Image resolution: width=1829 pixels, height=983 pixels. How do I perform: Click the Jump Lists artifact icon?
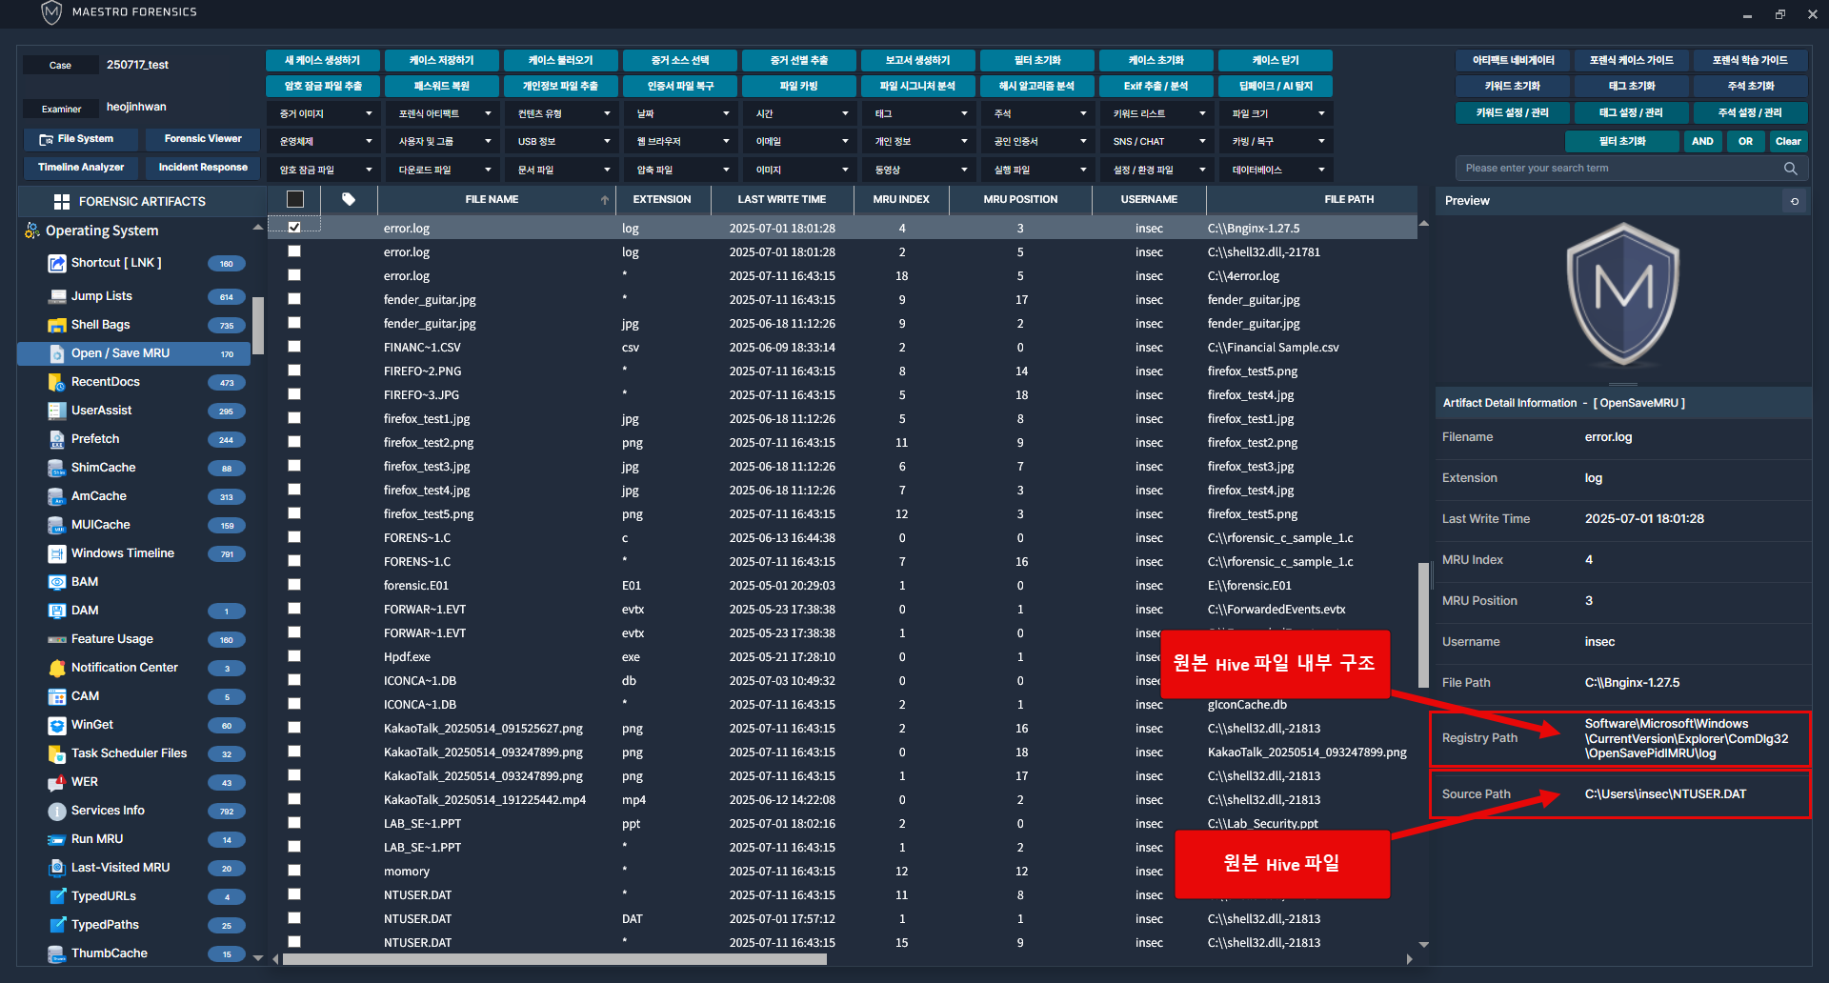(x=56, y=296)
